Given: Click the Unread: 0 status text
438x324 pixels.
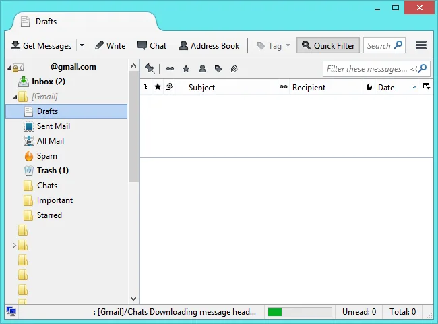Looking at the screenshot, I should [359, 312].
